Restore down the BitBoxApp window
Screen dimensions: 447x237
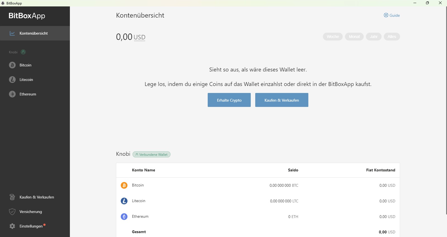pos(427,3)
